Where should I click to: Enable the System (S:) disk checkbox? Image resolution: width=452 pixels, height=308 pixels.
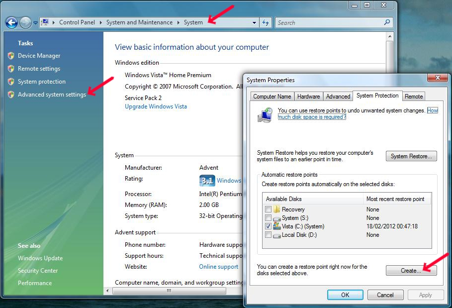[268, 218]
